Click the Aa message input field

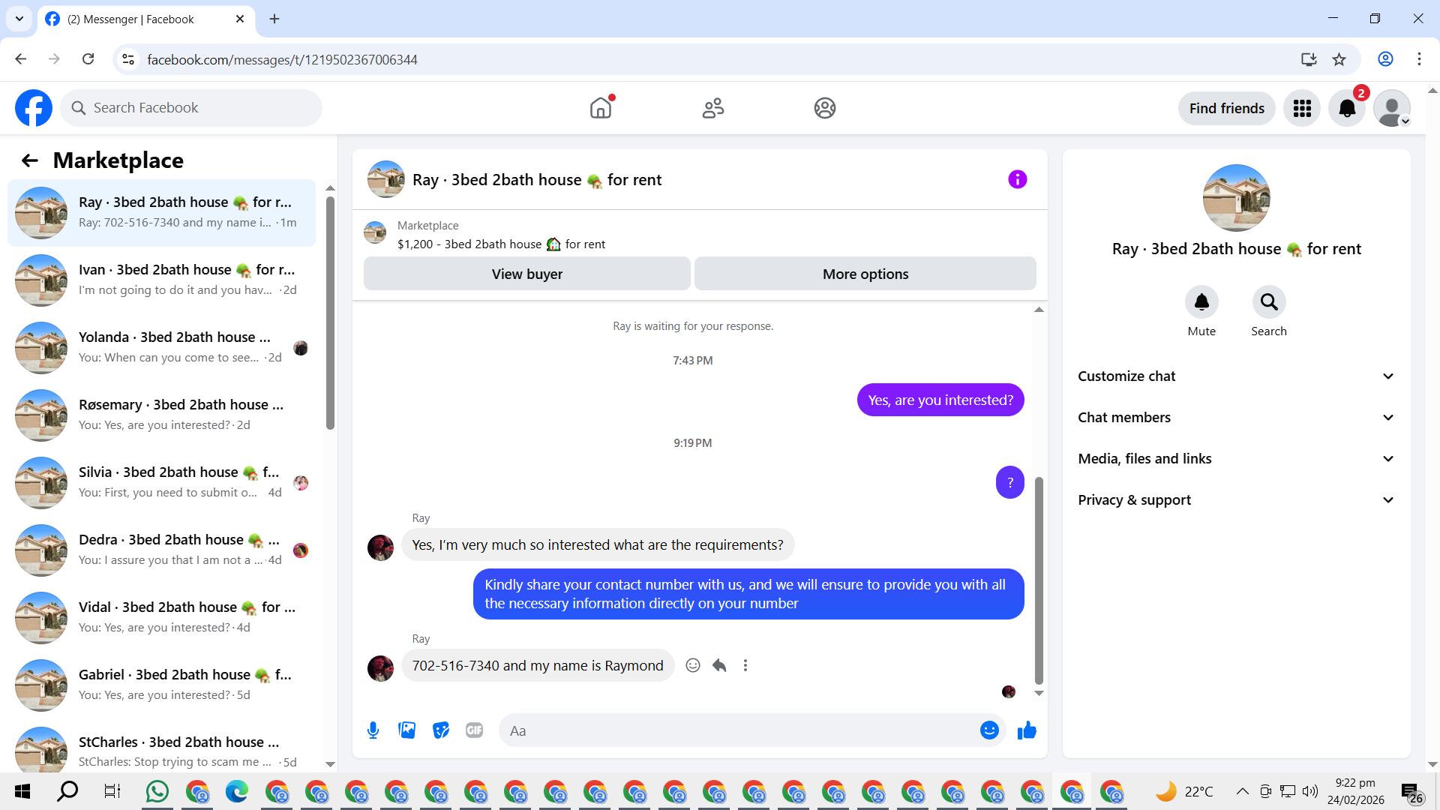point(739,730)
